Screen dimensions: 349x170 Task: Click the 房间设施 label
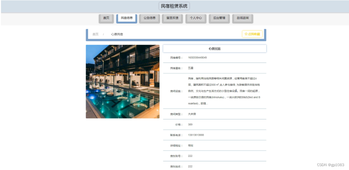[176, 91]
